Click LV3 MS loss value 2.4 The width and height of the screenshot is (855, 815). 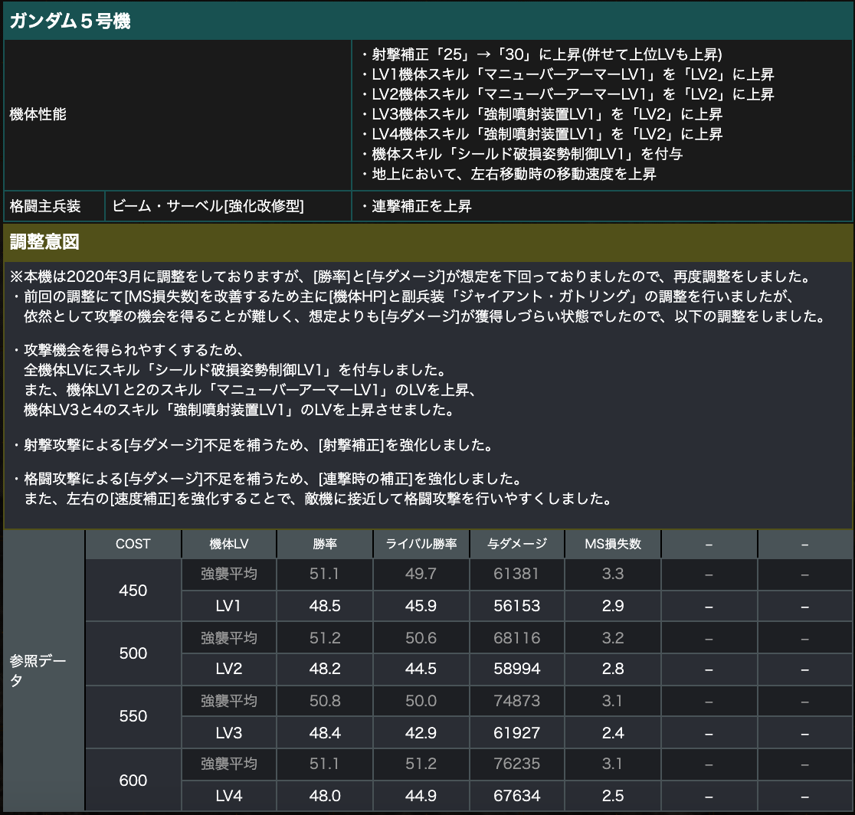point(613,733)
